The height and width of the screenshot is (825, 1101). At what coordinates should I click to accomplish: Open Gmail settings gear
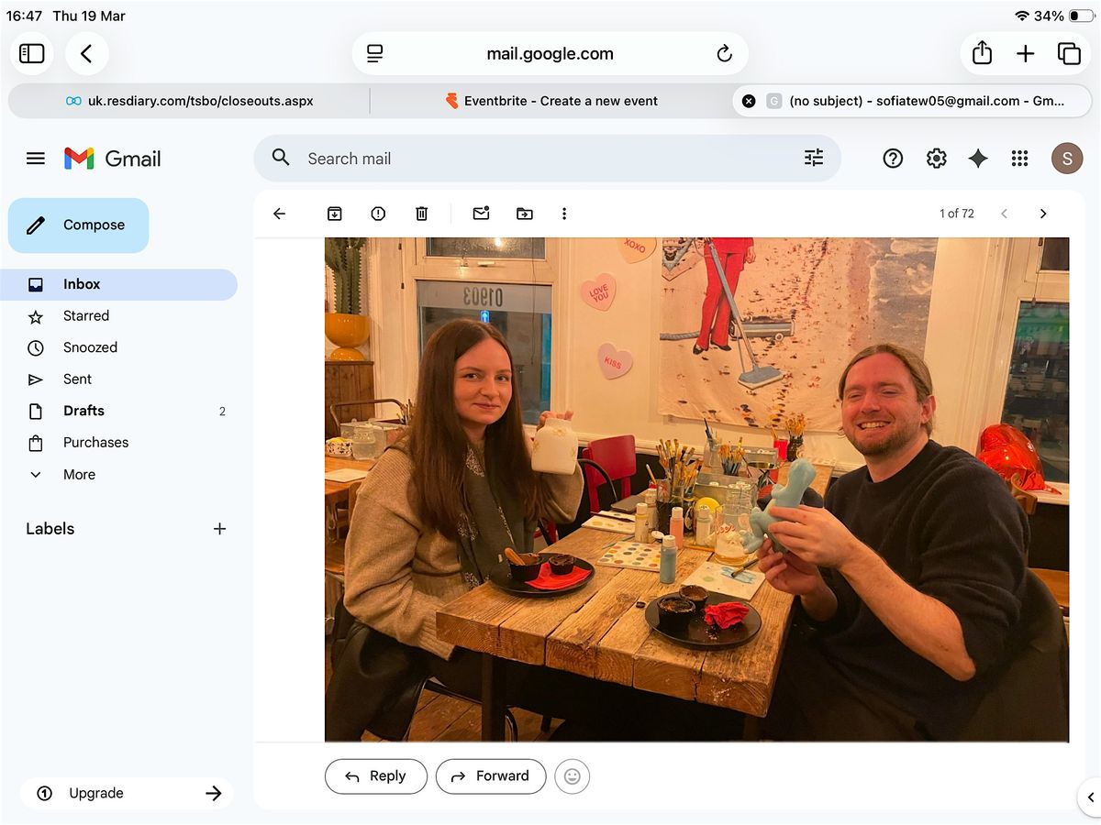pos(936,159)
